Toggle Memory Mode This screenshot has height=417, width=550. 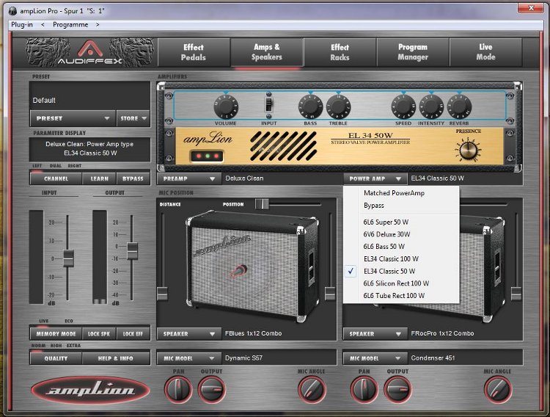coord(56,334)
